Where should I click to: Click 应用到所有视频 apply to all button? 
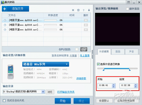[126, 101]
